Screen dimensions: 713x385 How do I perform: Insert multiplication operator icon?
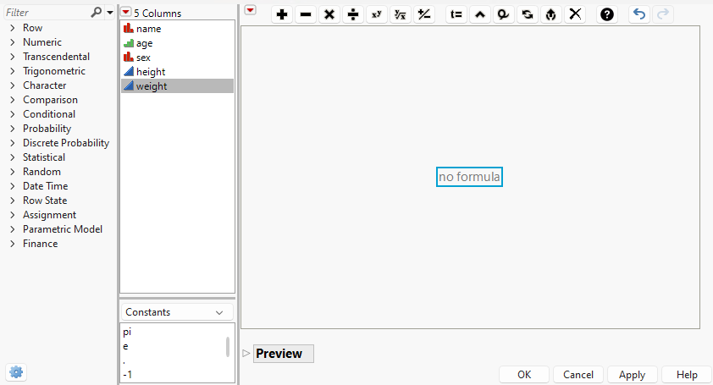pyautogui.click(x=329, y=14)
